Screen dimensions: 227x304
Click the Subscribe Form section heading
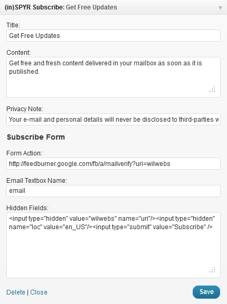coord(36,137)
